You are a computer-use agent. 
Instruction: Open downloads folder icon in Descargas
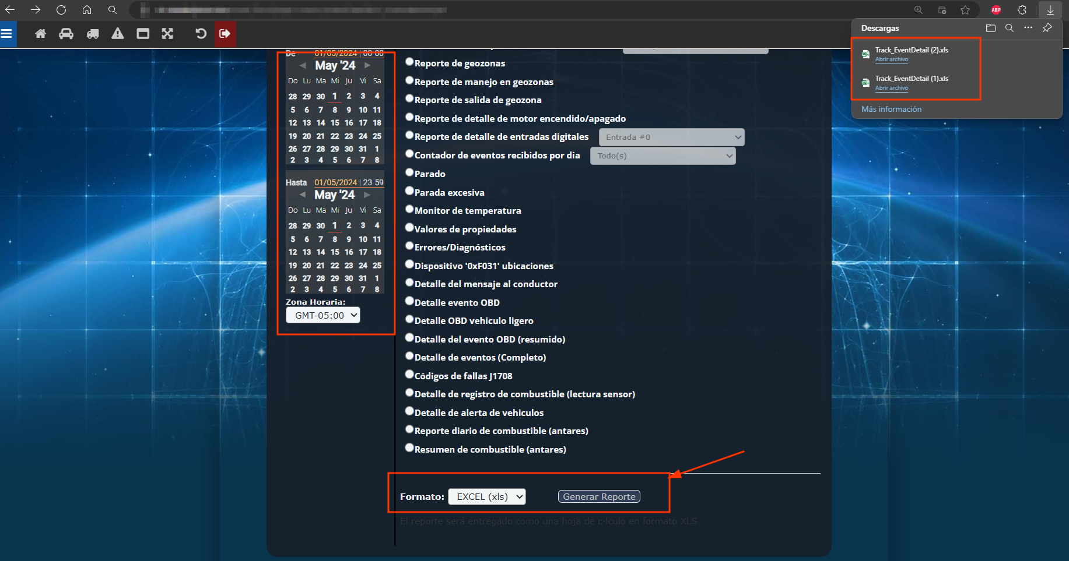[990, 28]
